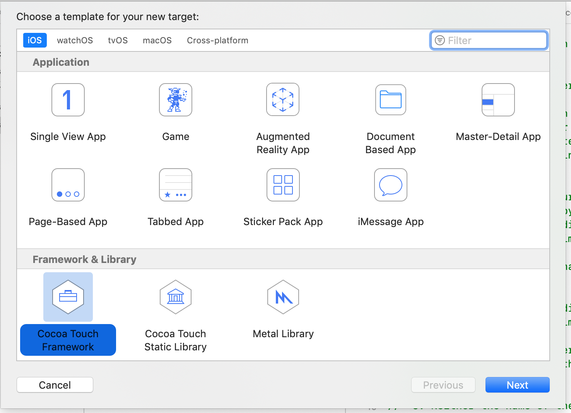Pick the Tabbed App template icon
The image size is (571, 413).
pos(176,185)
